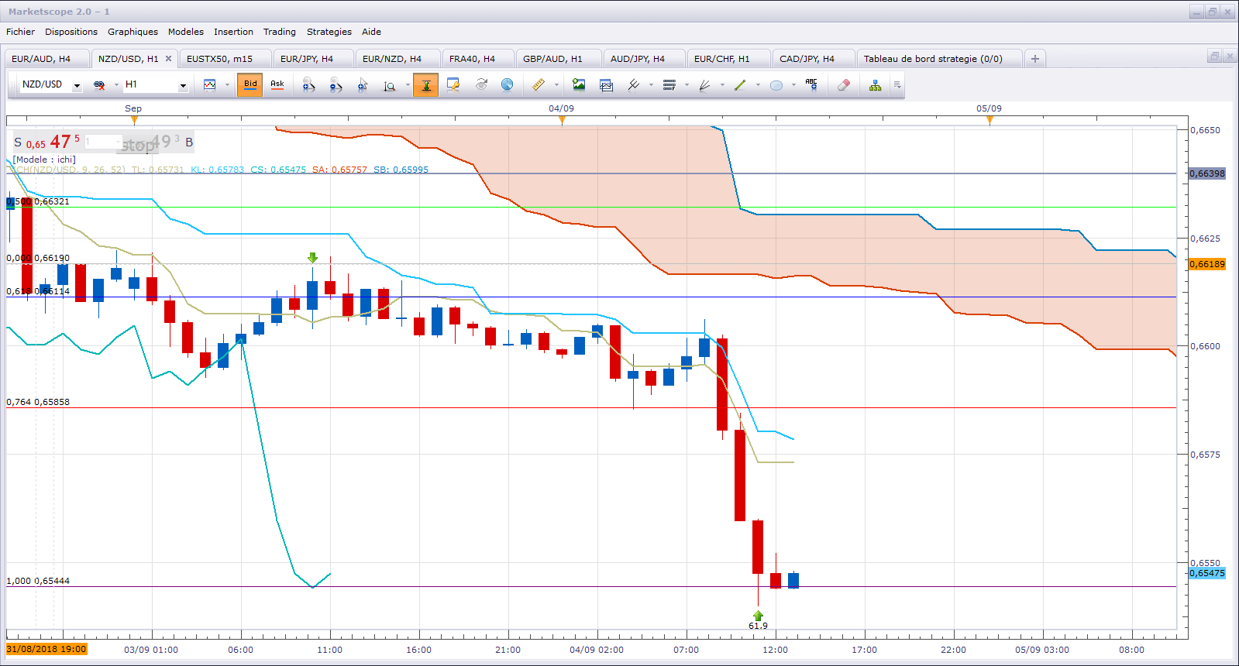Screen dimensions: 1239x666
Task: Open the Tableau de bord strategie tab
Action: point(939,59)
